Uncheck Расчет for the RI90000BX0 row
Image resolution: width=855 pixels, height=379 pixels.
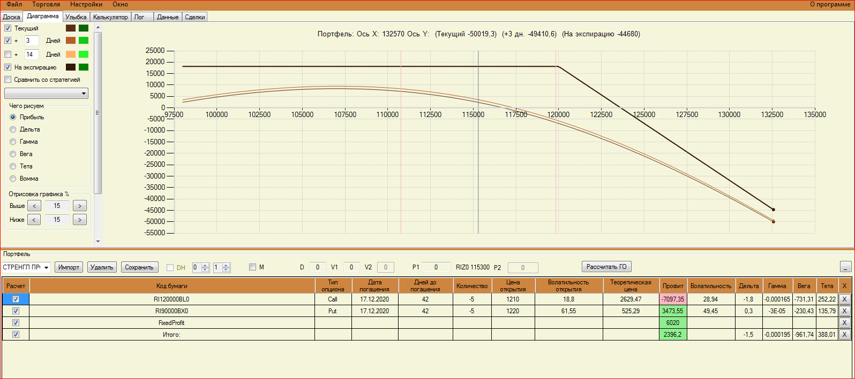(16, 311)
